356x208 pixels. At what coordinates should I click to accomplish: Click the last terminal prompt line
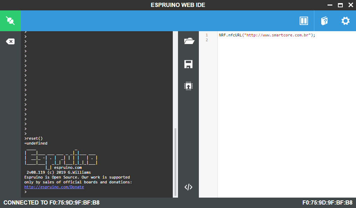click(25, 192)
